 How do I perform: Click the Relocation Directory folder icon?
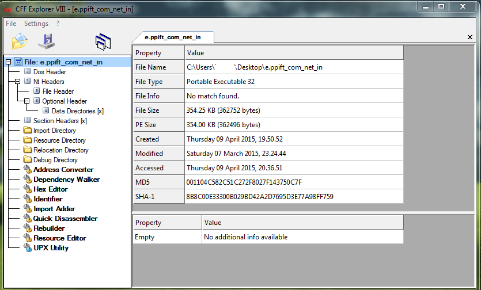(x=28, y=150)
